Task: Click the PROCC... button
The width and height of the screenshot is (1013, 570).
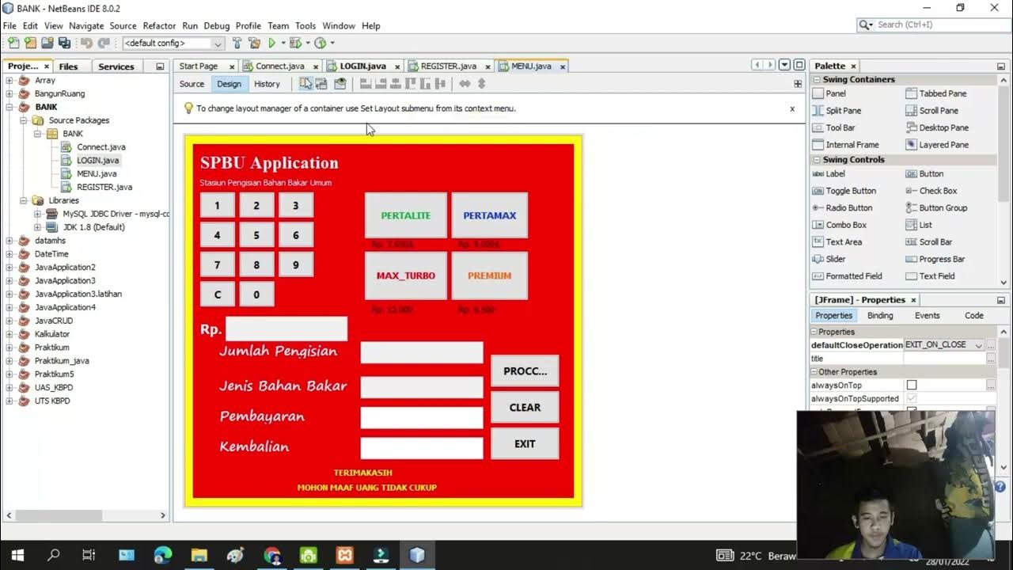Action: point(525,371)
